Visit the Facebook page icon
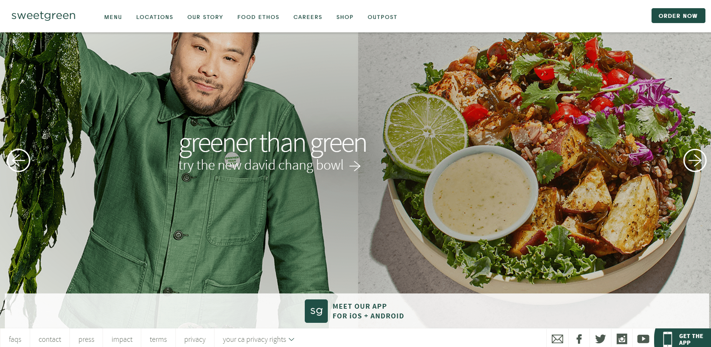 579,339
